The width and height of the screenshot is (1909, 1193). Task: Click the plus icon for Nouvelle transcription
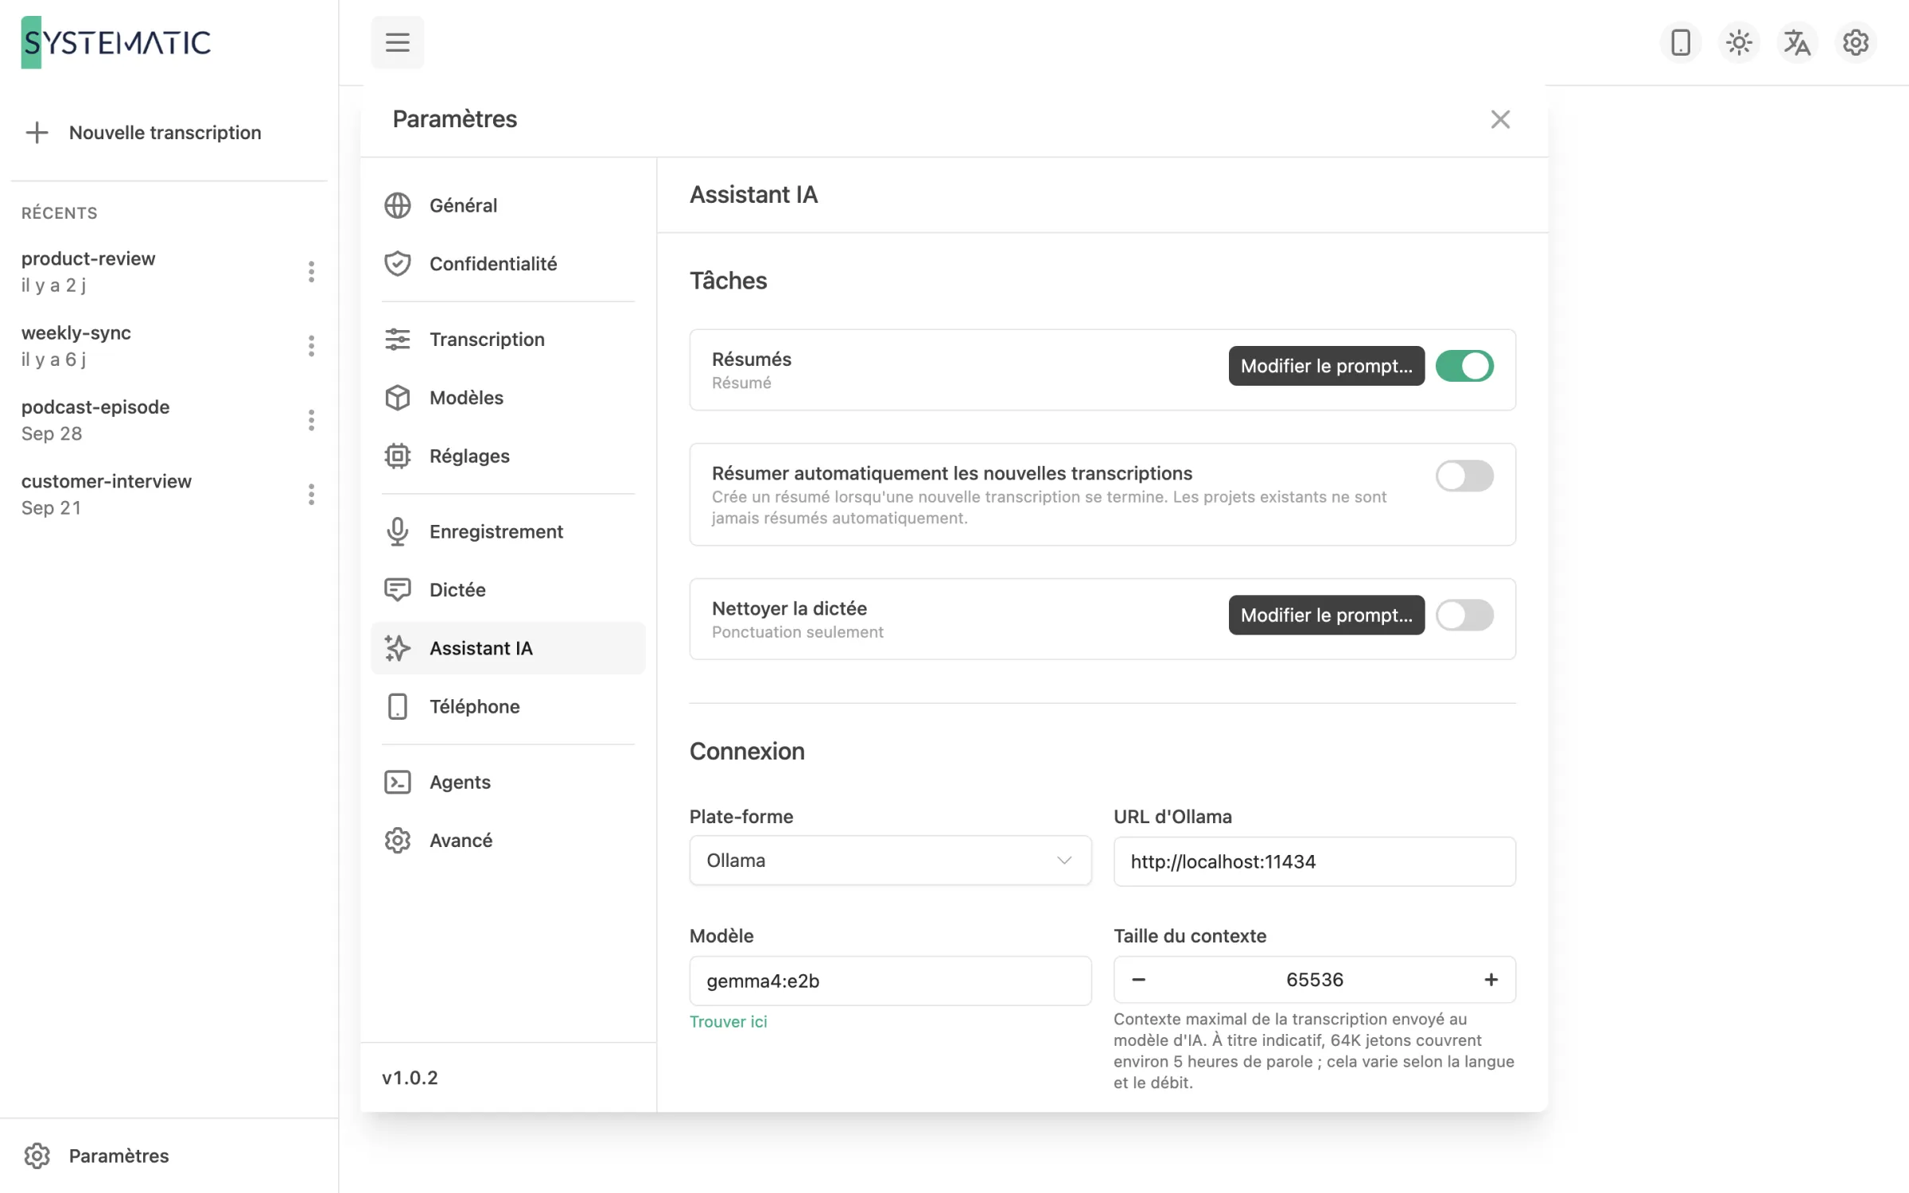click(37, 132)
